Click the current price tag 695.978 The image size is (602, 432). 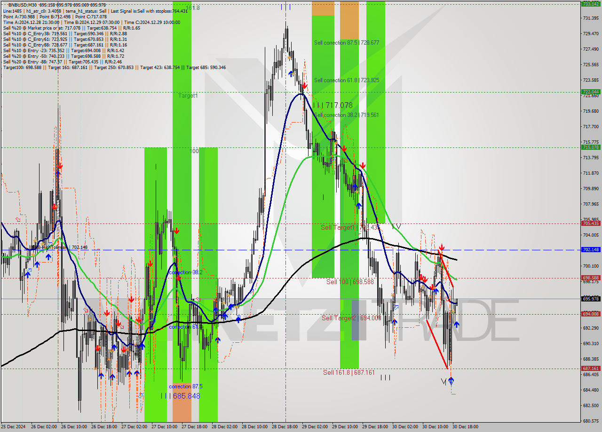591,299
